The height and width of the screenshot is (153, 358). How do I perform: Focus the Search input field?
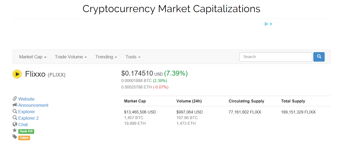coord(276,57)
